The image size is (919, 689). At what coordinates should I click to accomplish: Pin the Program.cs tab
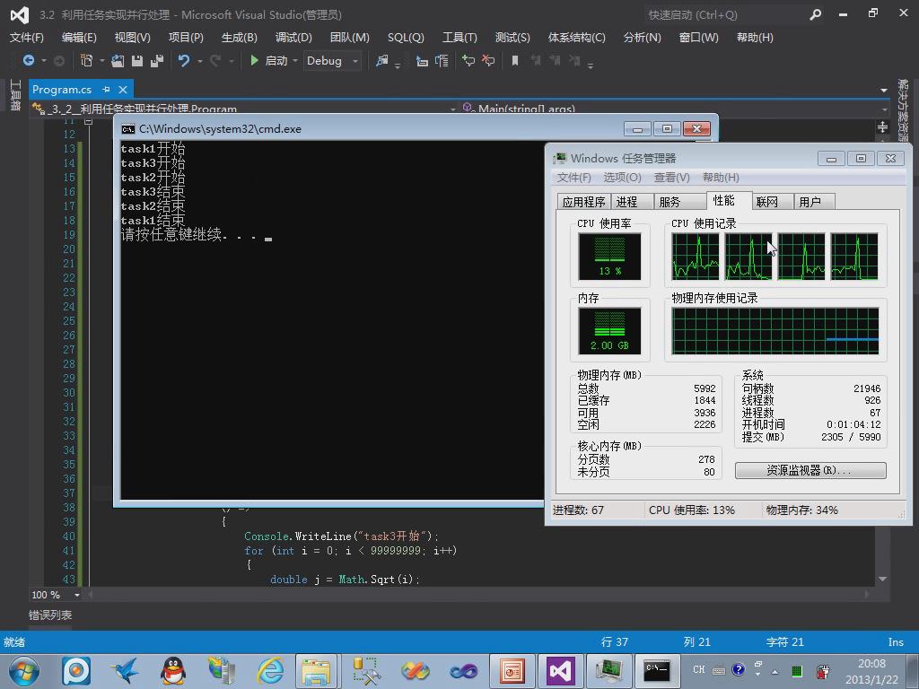pos(106,89)
